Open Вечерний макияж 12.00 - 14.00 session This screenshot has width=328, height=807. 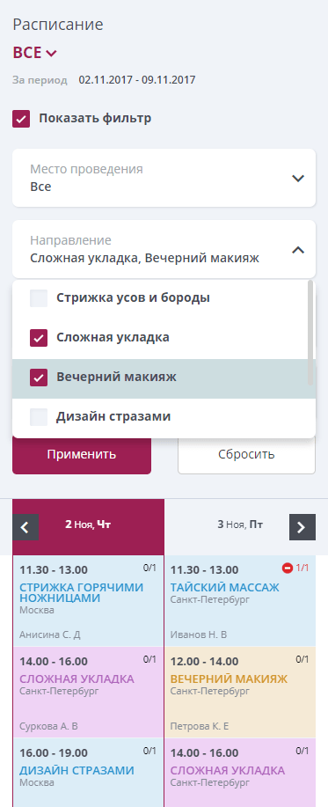239,693
